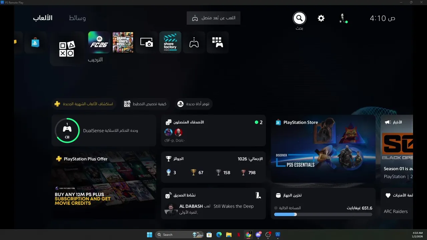Screen dimensions: 427x240
Task: Click the اللعب عن بُعد متصل status button
Action: 213,18
